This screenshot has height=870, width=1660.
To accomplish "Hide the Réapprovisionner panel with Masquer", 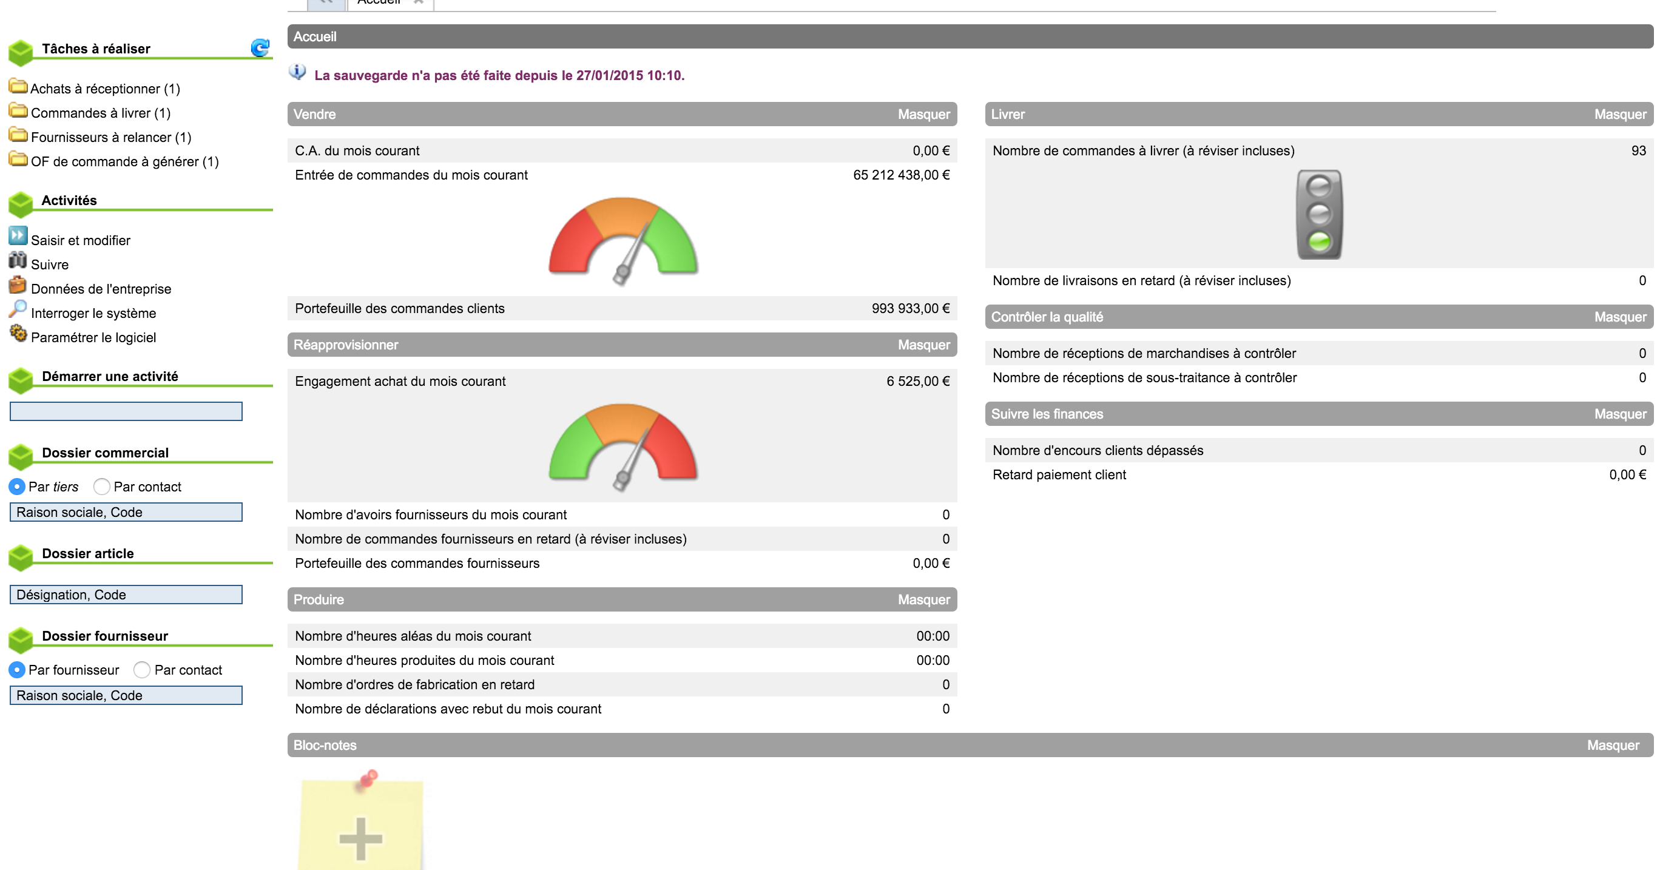I will (924, 345).
